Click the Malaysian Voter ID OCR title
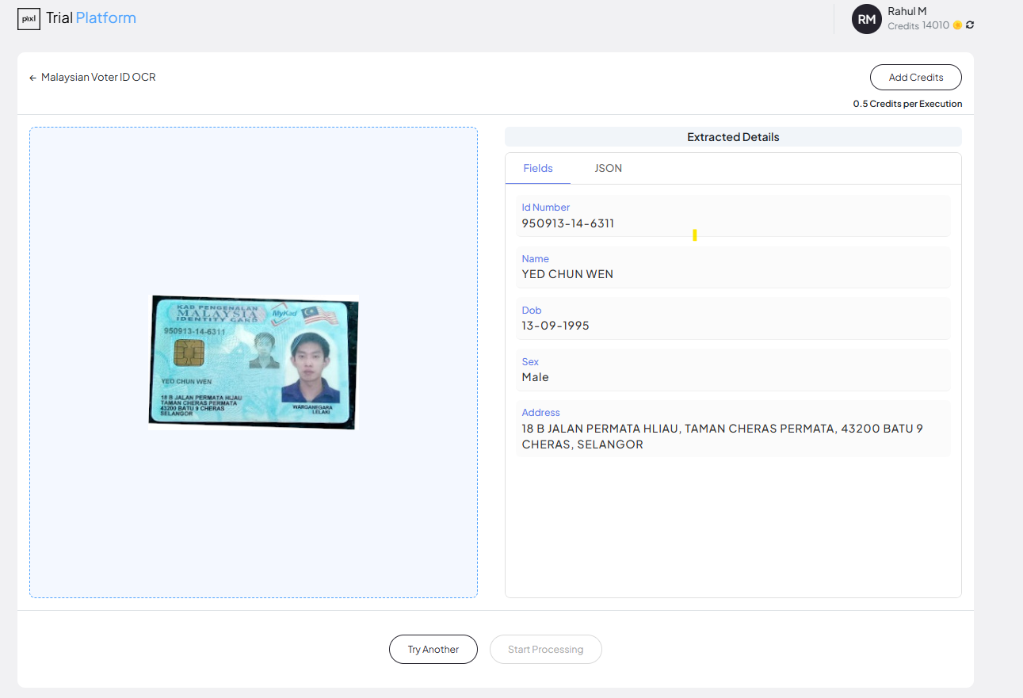The image size is (1023, 698). 100,77
